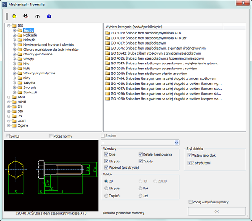Click the bolt preview drawing

tap(51, 175)
